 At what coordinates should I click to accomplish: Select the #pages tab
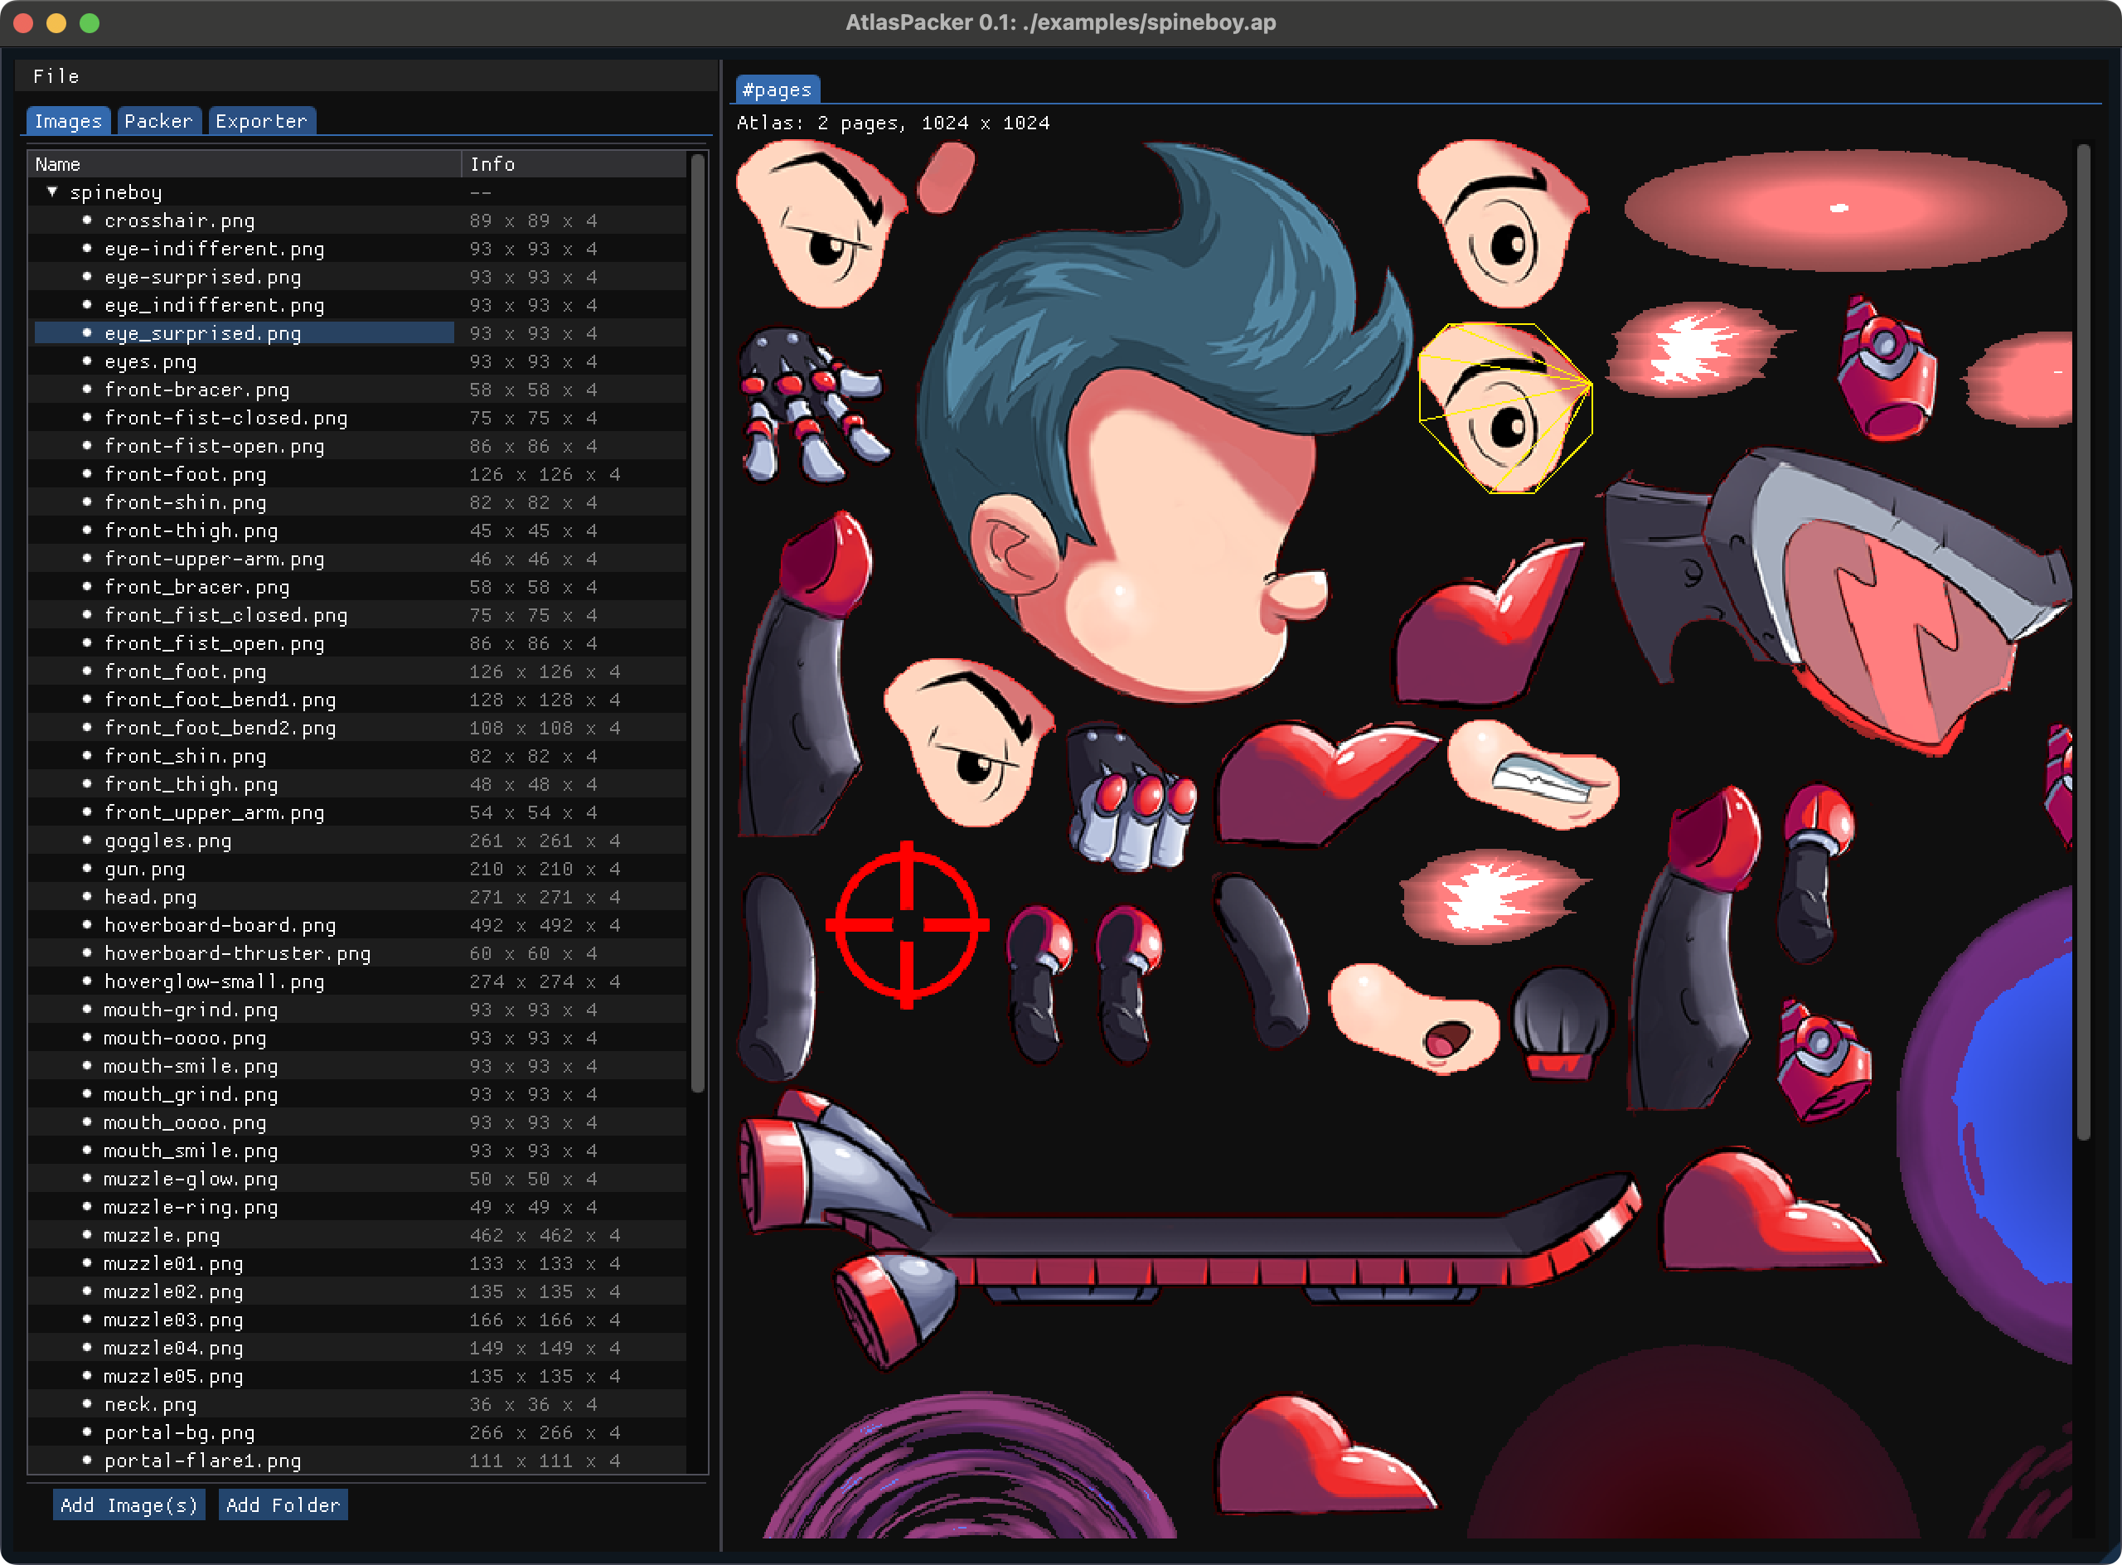coord(777,90)
